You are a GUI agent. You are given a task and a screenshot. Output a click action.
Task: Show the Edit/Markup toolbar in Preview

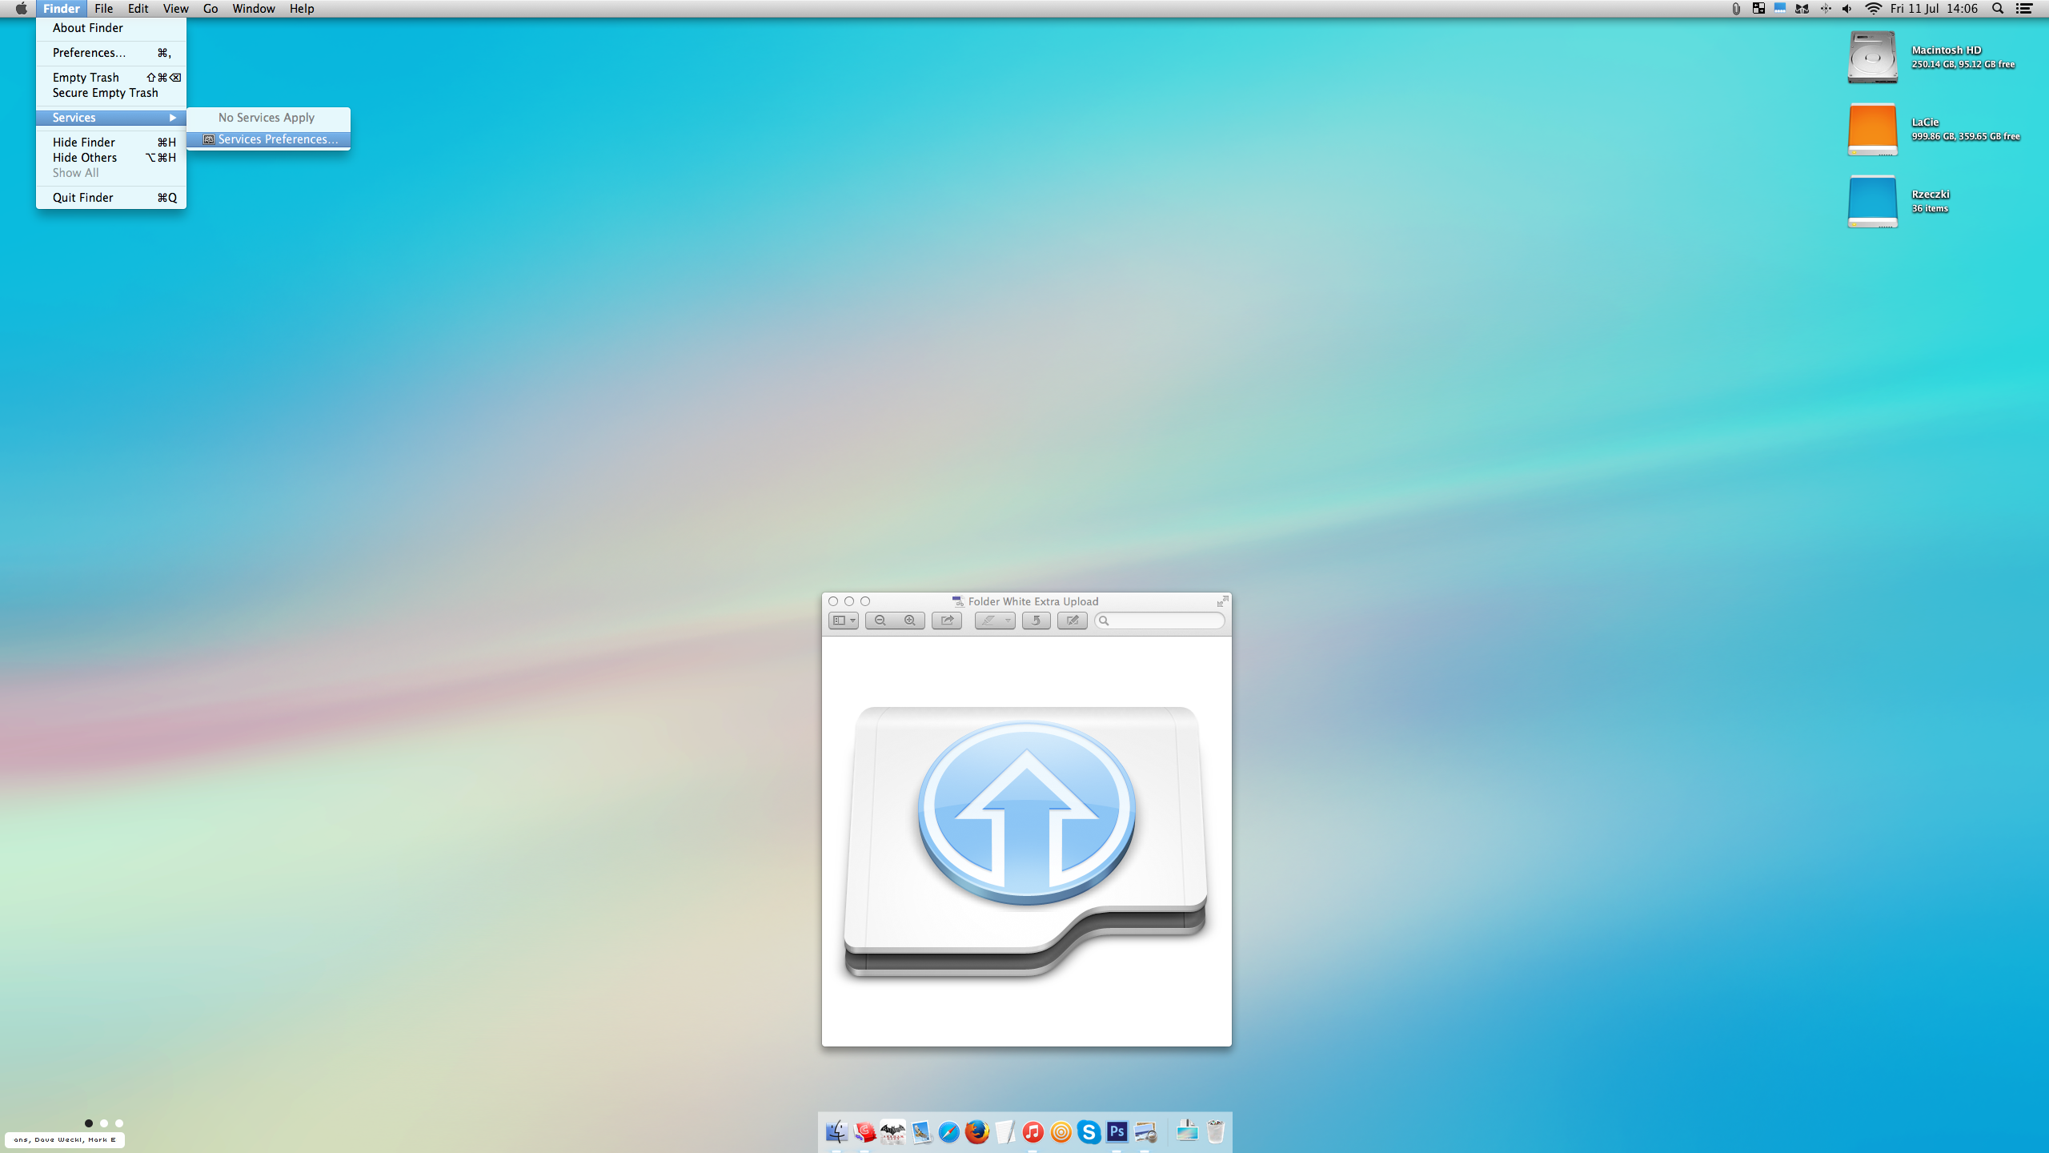1073,621
